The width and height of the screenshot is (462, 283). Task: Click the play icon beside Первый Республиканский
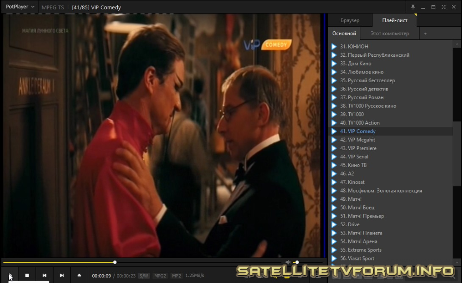pyautogui.click(x=334, y=55)
